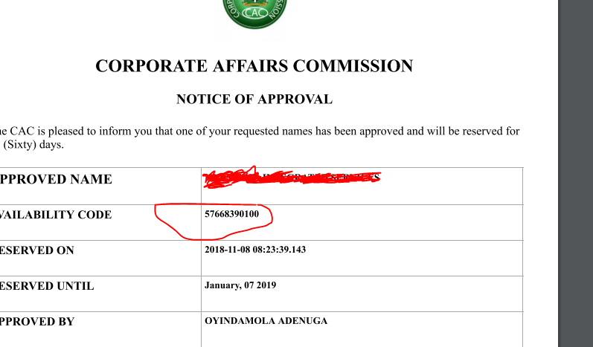Click the Reserved On label
Screen dimensions: 593x347
click(37, 250)
